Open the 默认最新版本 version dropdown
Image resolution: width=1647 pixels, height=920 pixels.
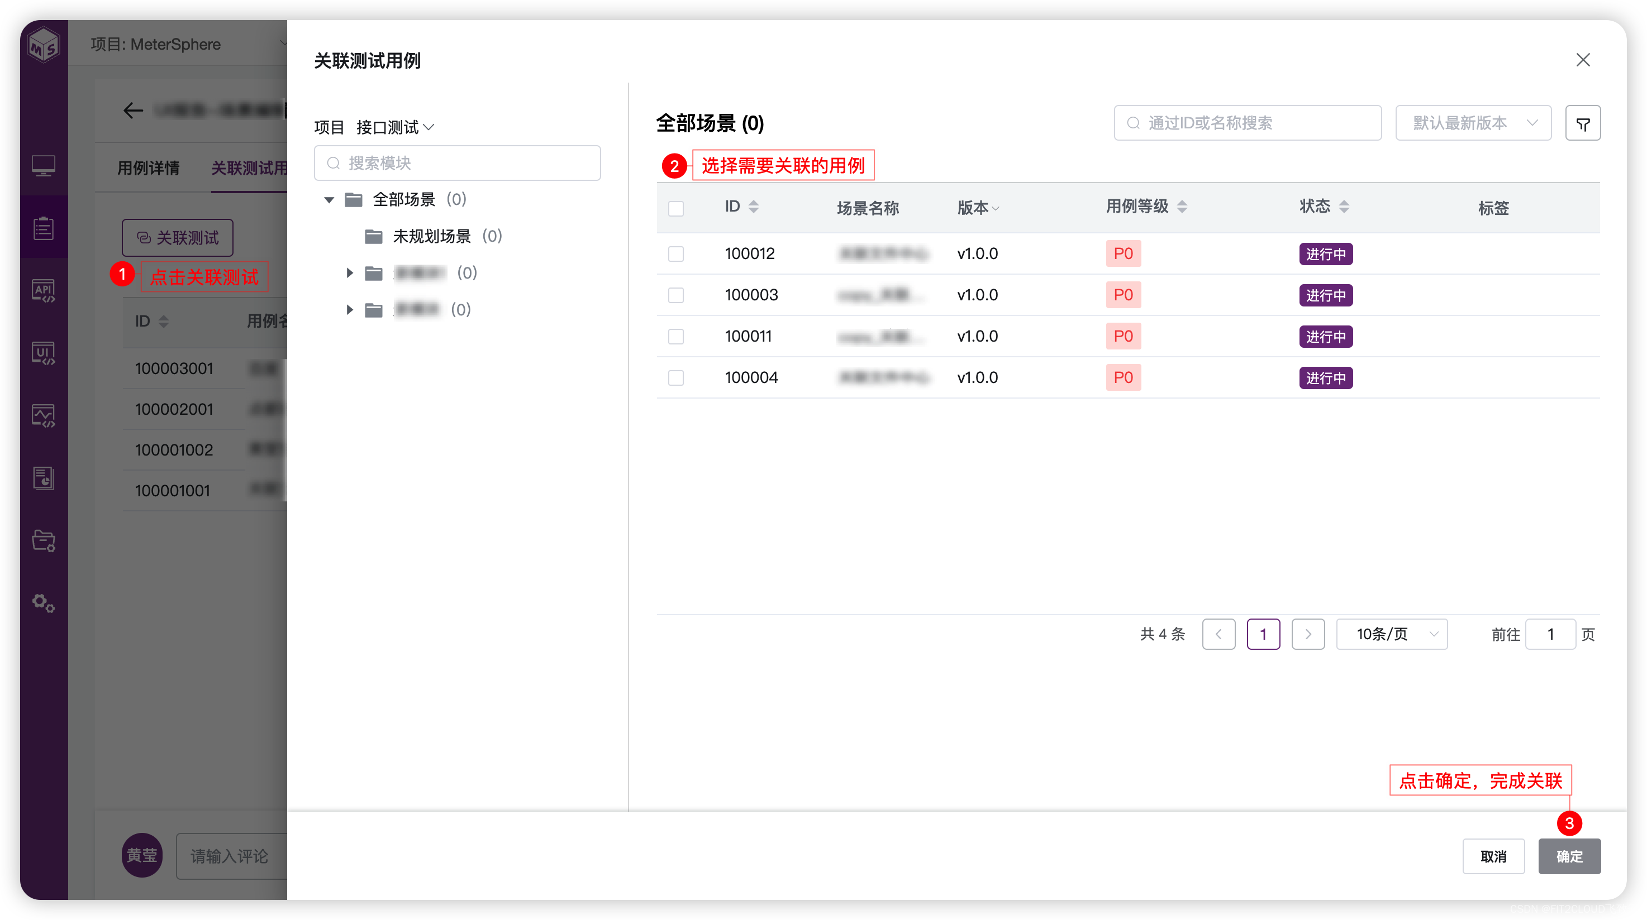1473,123
